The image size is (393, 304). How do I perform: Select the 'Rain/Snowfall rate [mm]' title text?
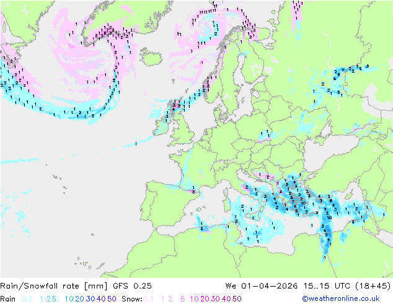click(x=54, y=286)
